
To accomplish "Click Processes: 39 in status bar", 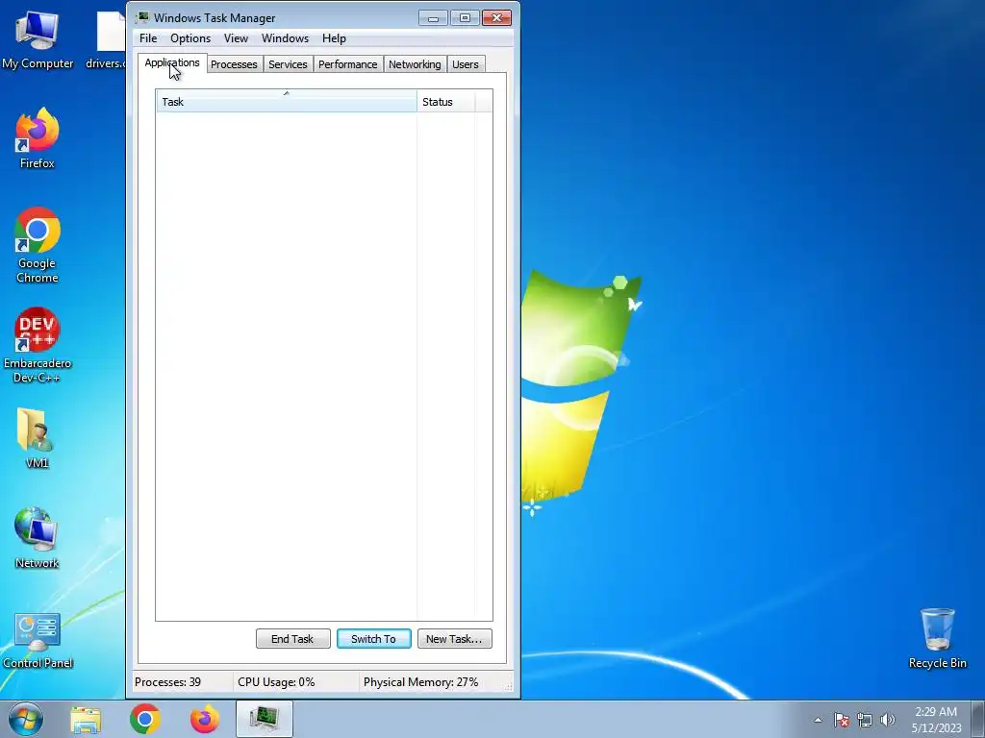I will [x=167, y=682].
